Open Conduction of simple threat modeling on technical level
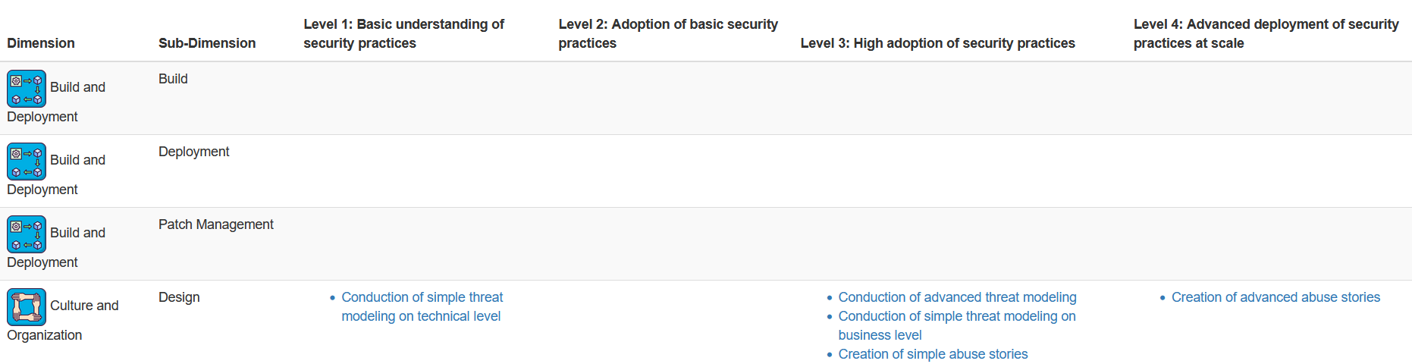The image size is (1412, 364). tap(422, 306)
